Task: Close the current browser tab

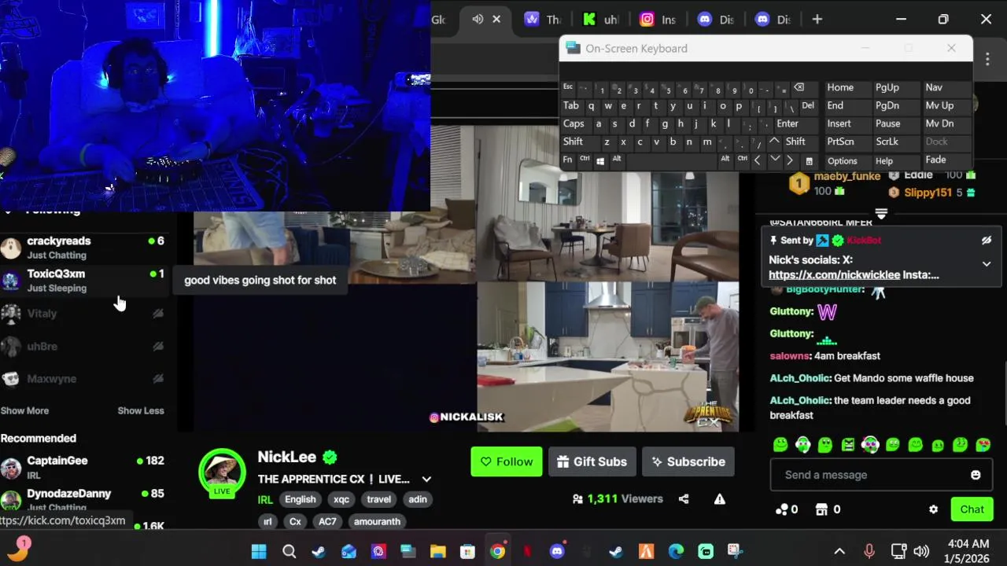Action: (x=496, y=19)
